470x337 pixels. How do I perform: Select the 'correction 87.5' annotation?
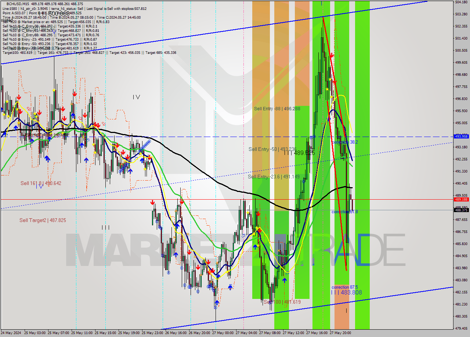tap(344, 287)
